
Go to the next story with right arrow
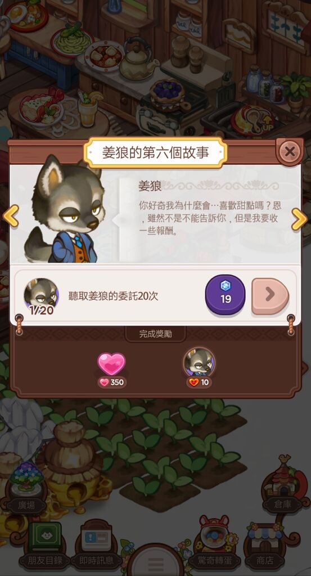pyautogui.click(x=299, y=219)
